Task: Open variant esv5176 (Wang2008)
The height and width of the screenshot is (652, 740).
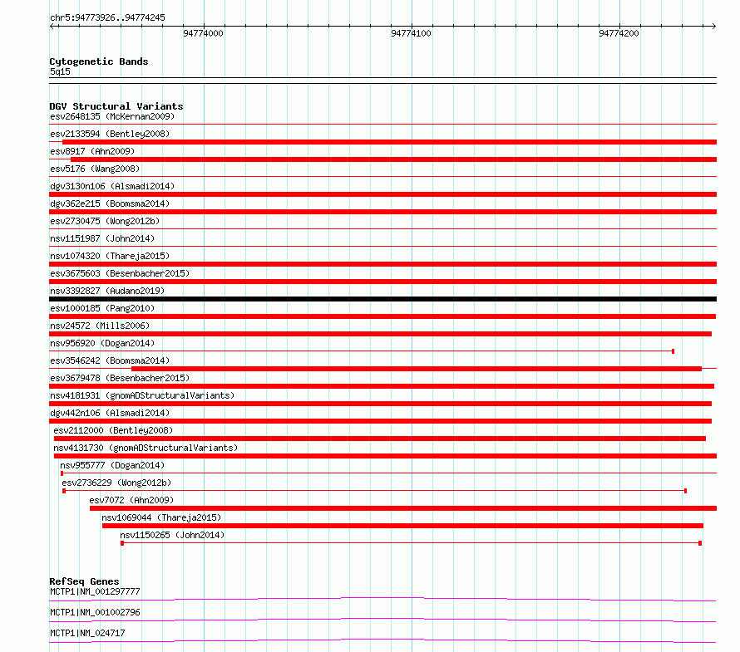Action: tap(95, 169)
